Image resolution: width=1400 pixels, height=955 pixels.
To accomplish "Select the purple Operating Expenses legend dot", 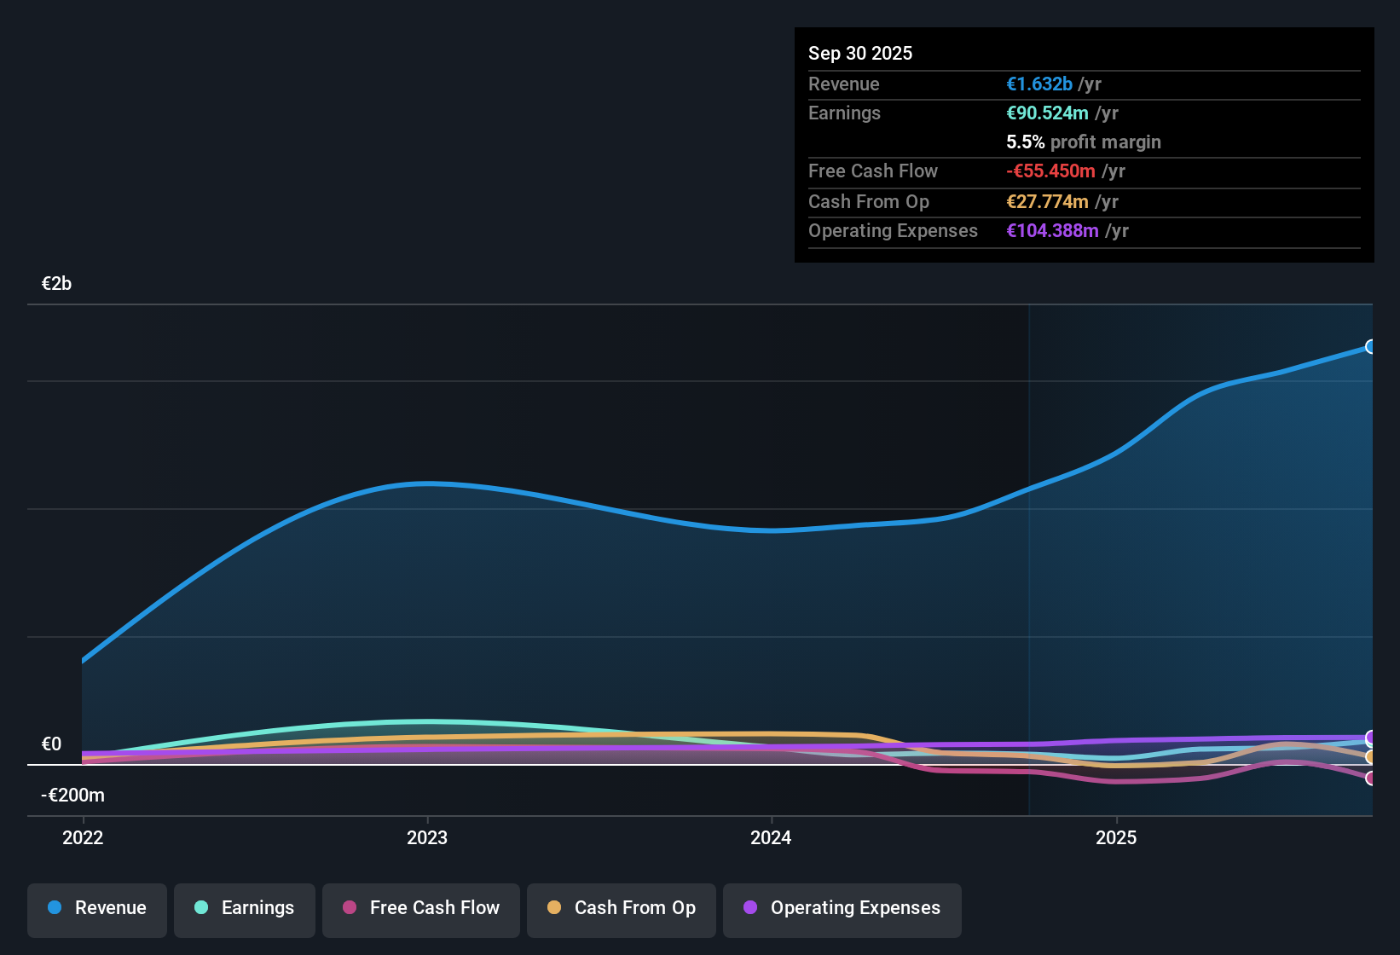I will pyautogui.click(x=749, y=908).
